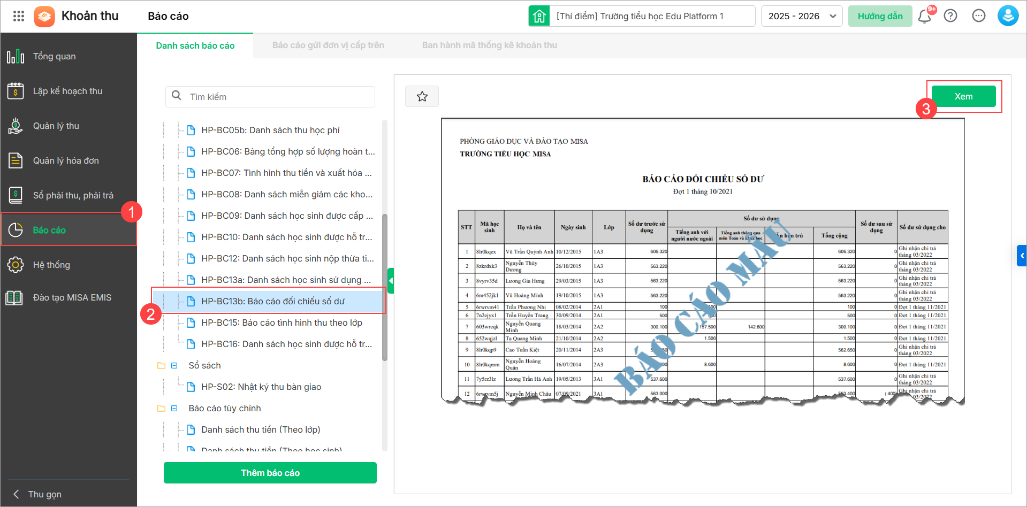Click the Báo cáo tùy chỉnh folder icon
The image size is (1027, 507).
click(x=161, y=409)
